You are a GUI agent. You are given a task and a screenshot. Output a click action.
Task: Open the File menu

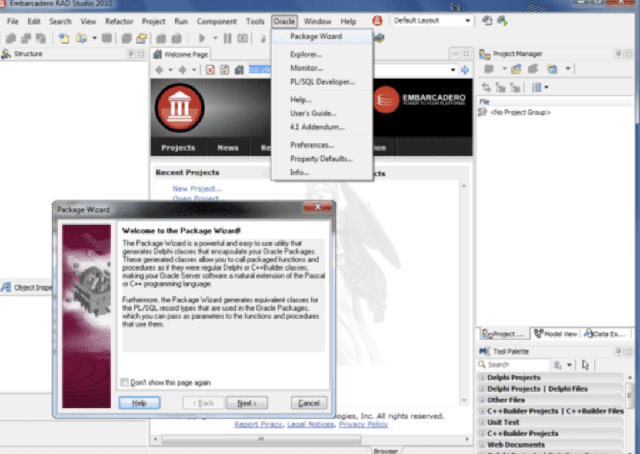click(13, 21)
